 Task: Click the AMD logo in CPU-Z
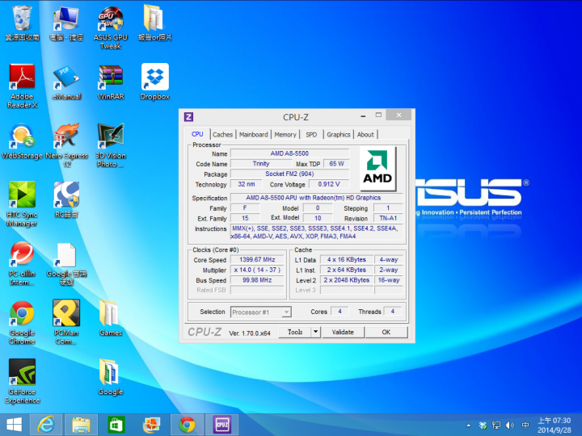tap(377, 169)
